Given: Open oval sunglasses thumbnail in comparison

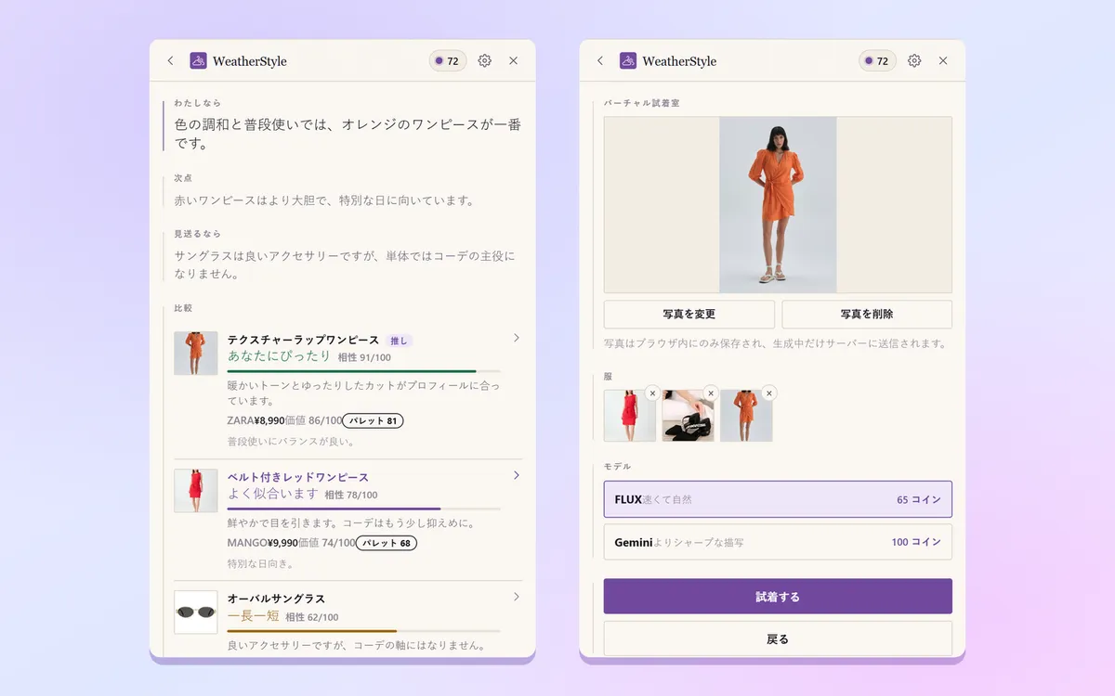Looking at the screenshot, I should (x=196, y=612).
